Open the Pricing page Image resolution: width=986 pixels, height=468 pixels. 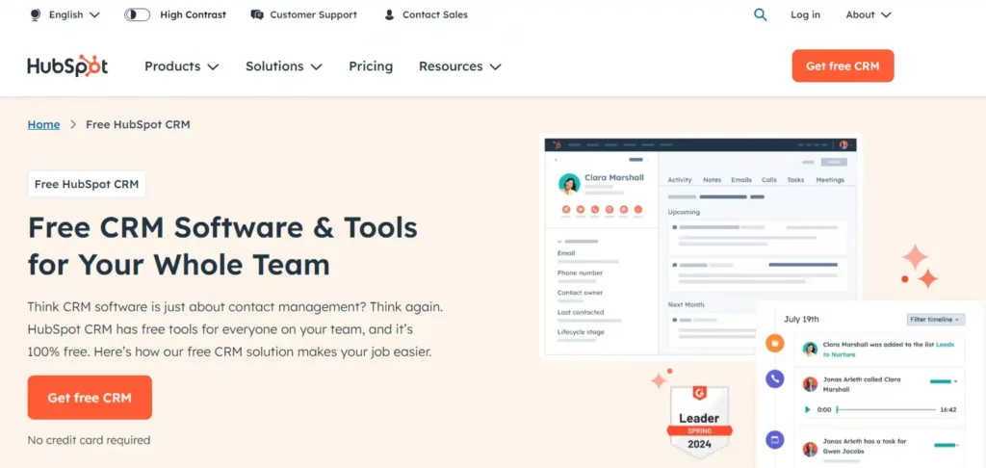click(371, 66)
